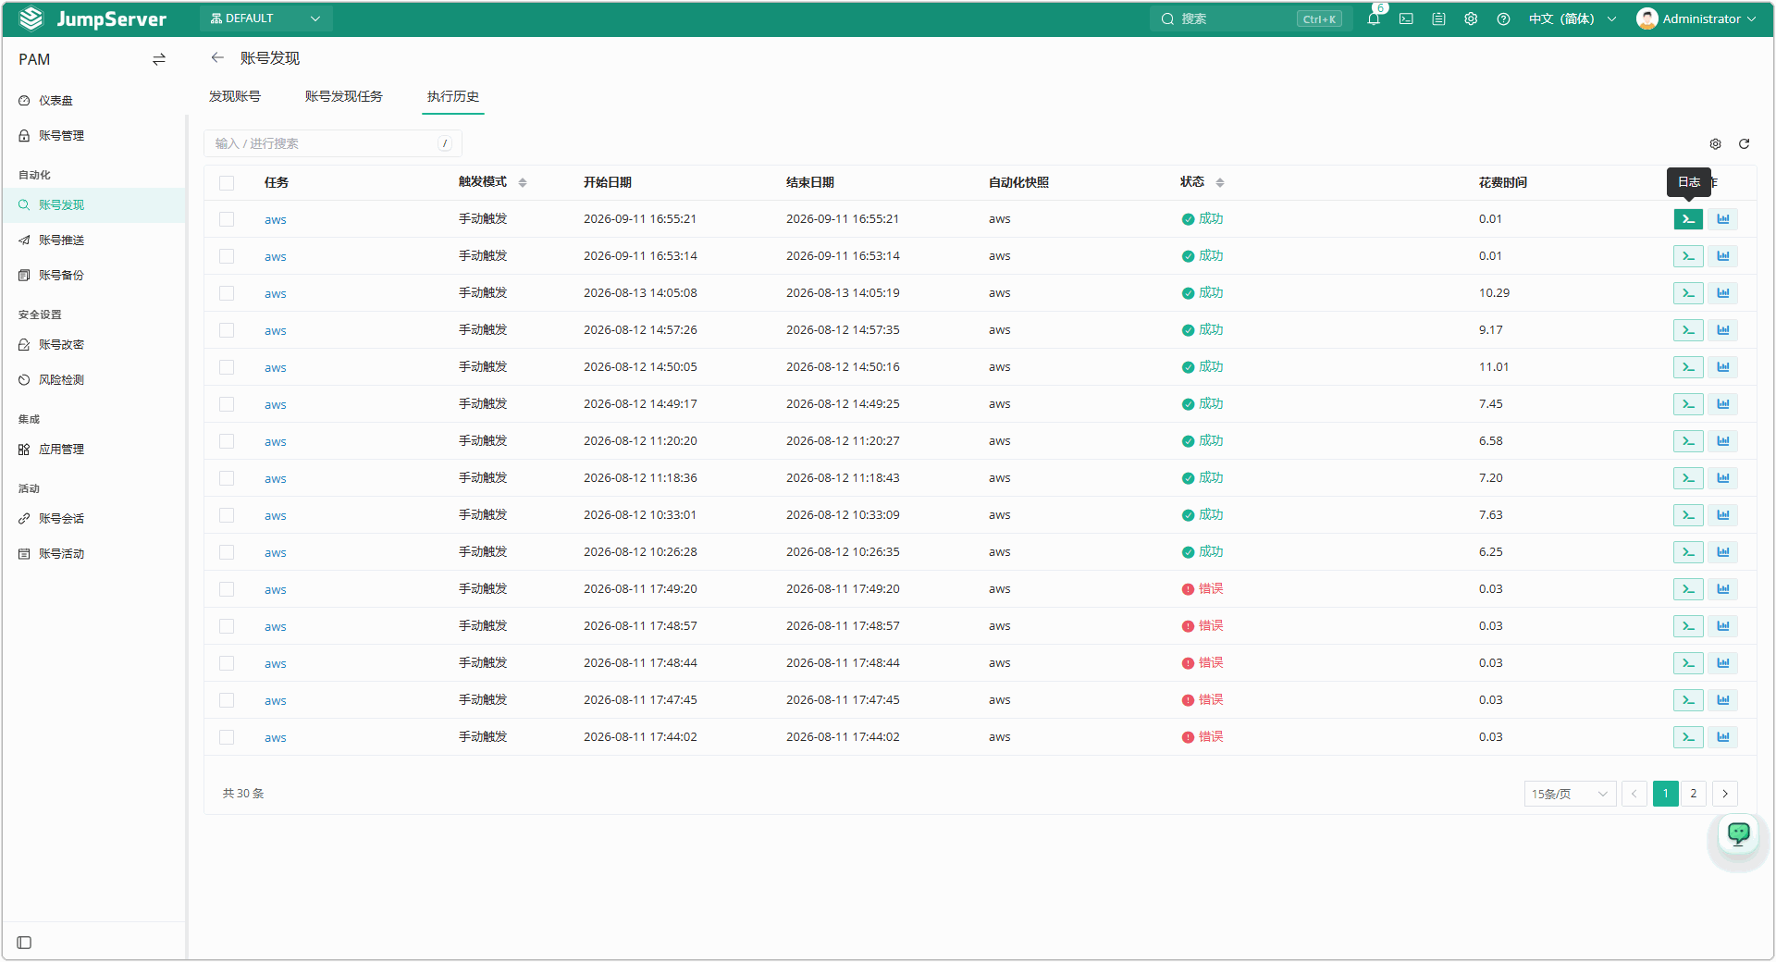Open chat assistant floating icon
This screenshot has height=962, width=1776.
1739,833
